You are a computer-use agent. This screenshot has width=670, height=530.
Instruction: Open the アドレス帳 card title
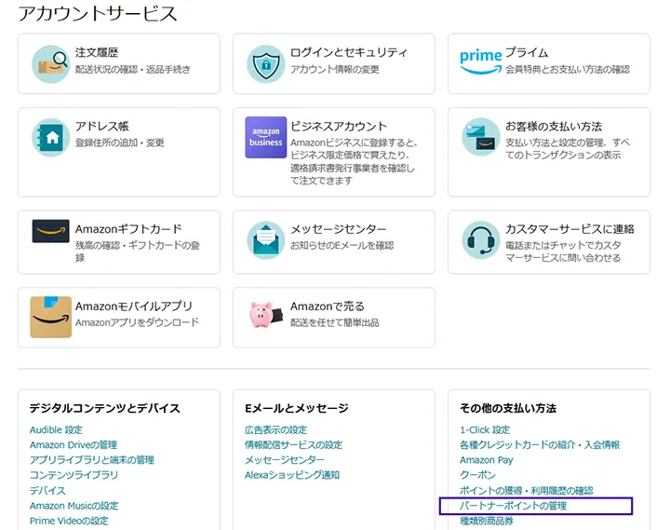tap(102, 126)
